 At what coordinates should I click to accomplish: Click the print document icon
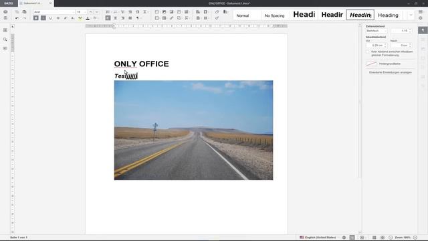5,12
